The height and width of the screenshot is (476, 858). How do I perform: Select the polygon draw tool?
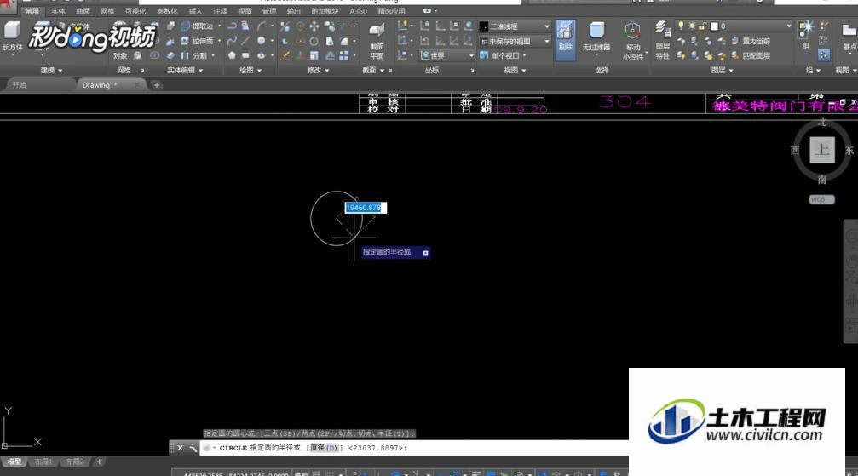[x=232, y=56]
